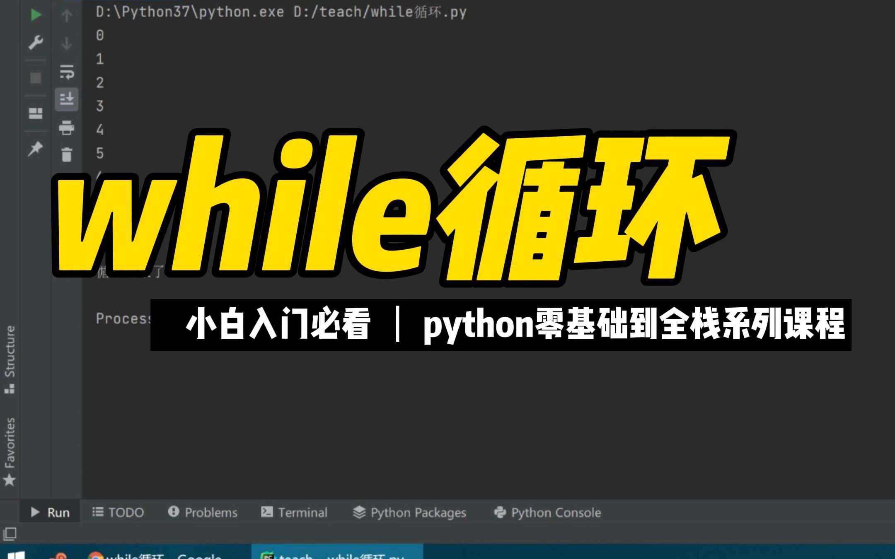Go up the stack trace arrow
Screen dimensions: 895x559
tap(67, 16)
